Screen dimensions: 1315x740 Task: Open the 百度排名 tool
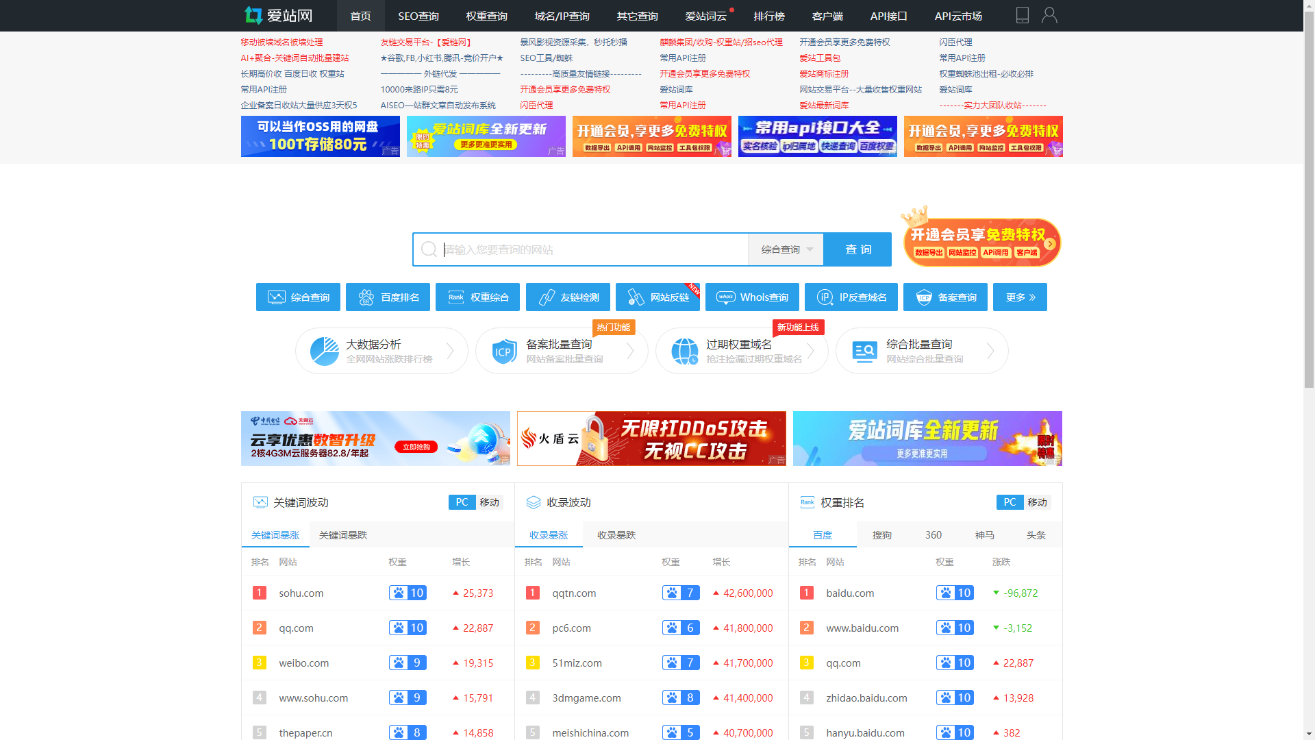(x=388, y=297)
